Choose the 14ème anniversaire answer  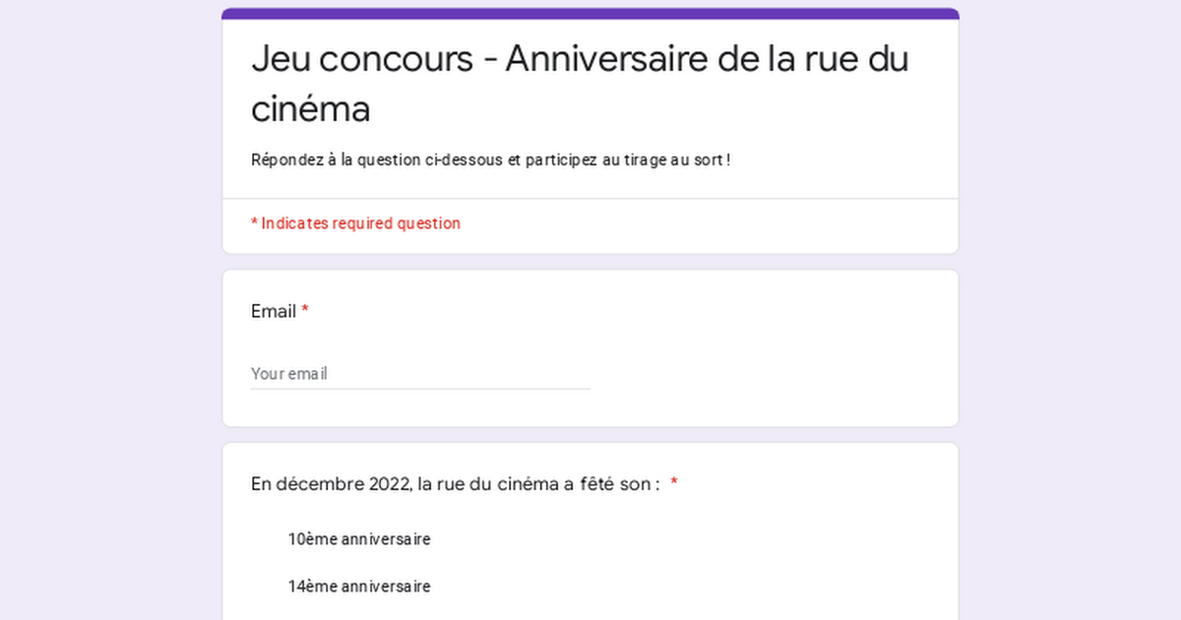(359, 587)
